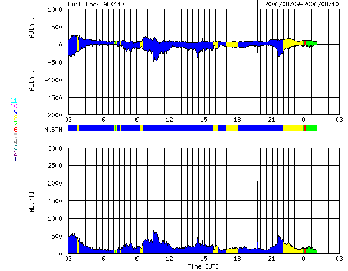Image resolution: width=348 pixels, height=271 pixels.
Task: Click the '1500' tick on AE axis
Action: pyautogui.click(x=55, y=201)
